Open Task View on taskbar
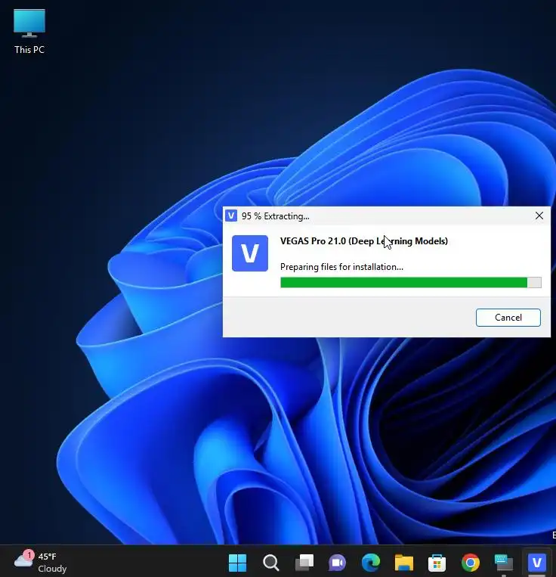Screen dimensions: 556x577 pyautogui.click(x=304, y=563)
